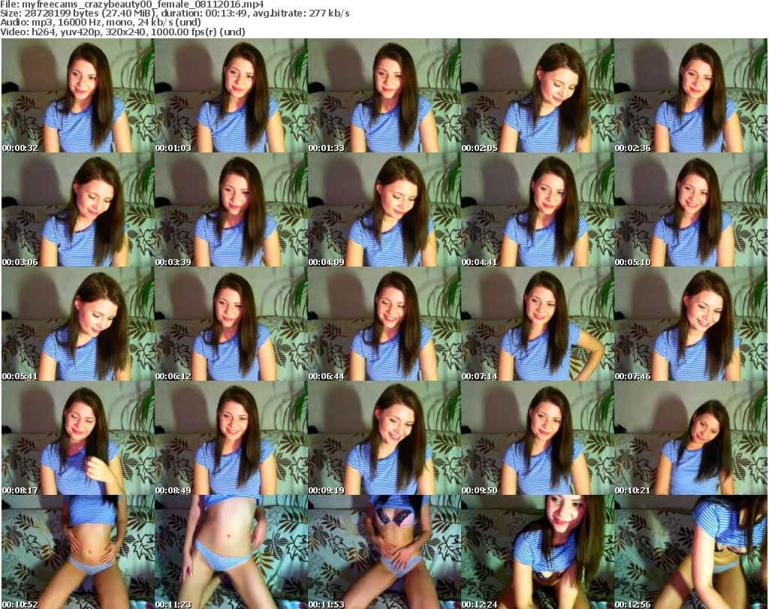This screenshot has width=769, height=609.
Task: Open the frame at 00:05:41
Action: [x=77, y=324]
